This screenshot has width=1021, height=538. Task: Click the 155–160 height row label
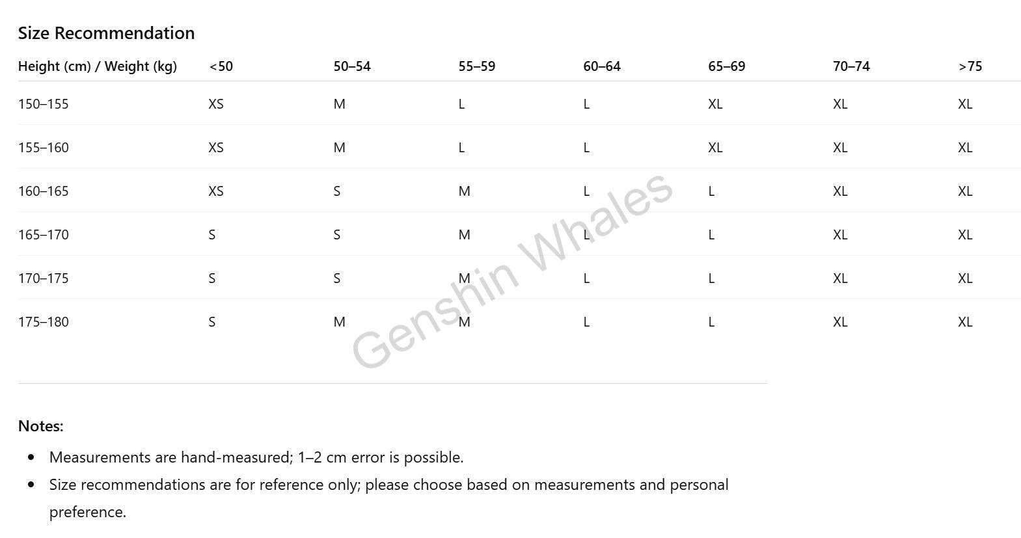[44, 148]
